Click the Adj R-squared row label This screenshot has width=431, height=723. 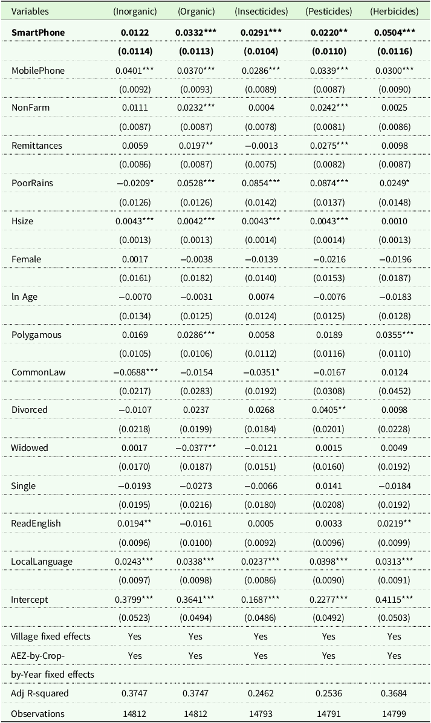[x=41, y=694]
